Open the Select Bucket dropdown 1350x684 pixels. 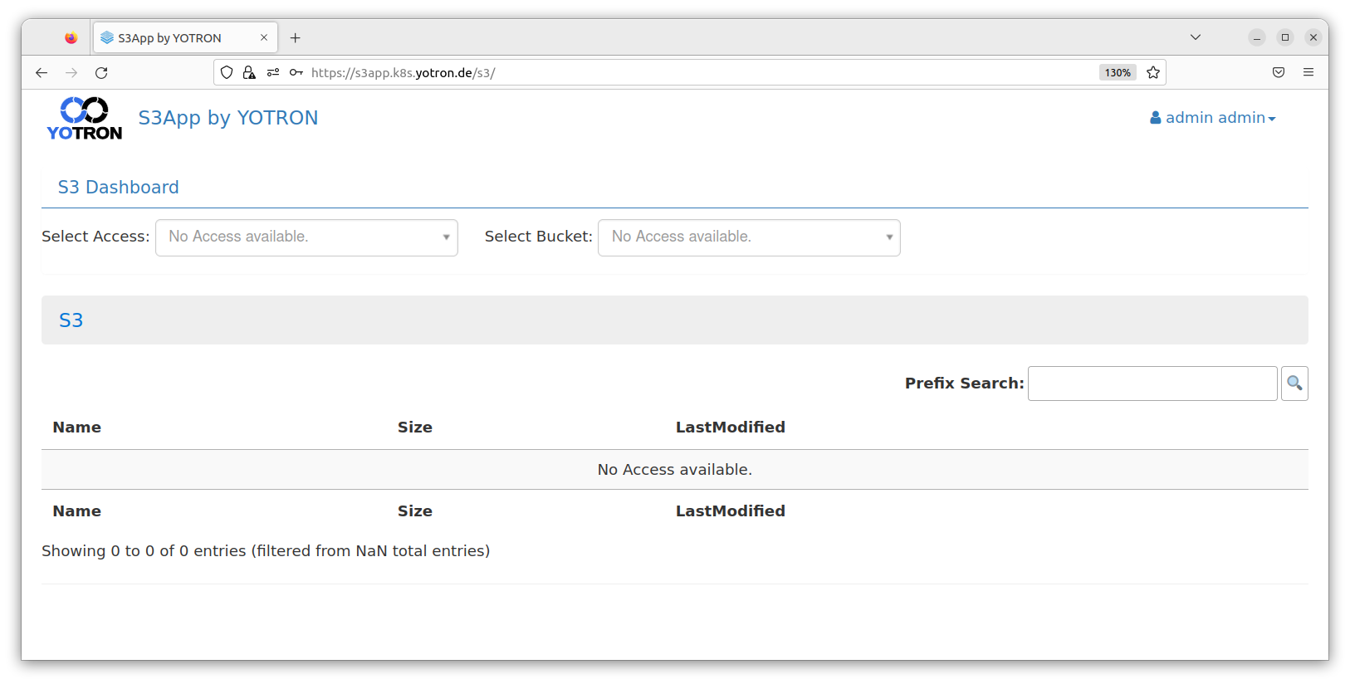(749, 237)
